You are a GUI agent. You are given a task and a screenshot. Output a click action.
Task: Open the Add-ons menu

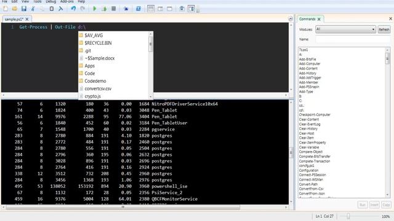67,1
